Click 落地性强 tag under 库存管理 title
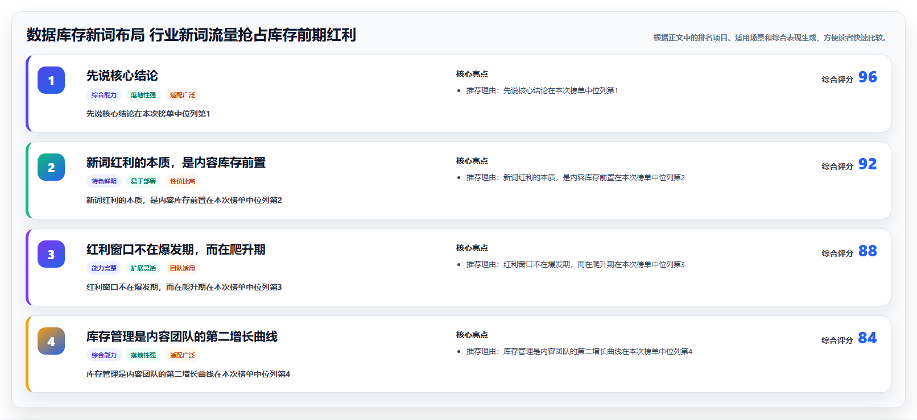 click(143, 355)
